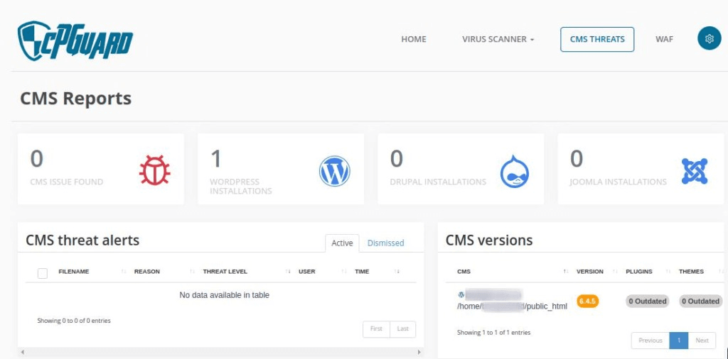Sort CMS versions by VERSION column
Viewport: 728px width, 359px height.
[589, 272]
